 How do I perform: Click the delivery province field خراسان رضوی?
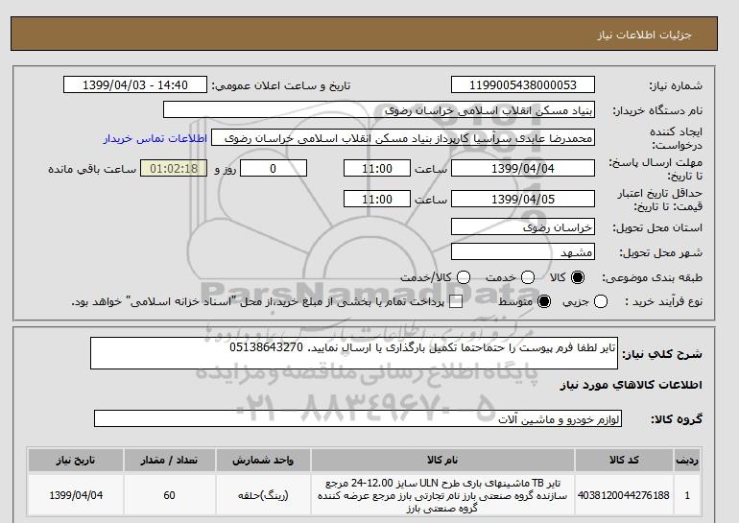click(x=523, y=227)
